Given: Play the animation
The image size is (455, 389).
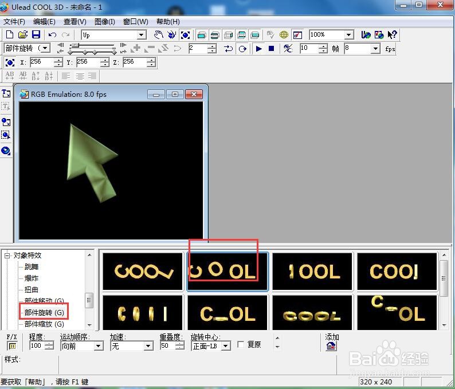Looking at the screenshot, I should [x=259, y=49].
